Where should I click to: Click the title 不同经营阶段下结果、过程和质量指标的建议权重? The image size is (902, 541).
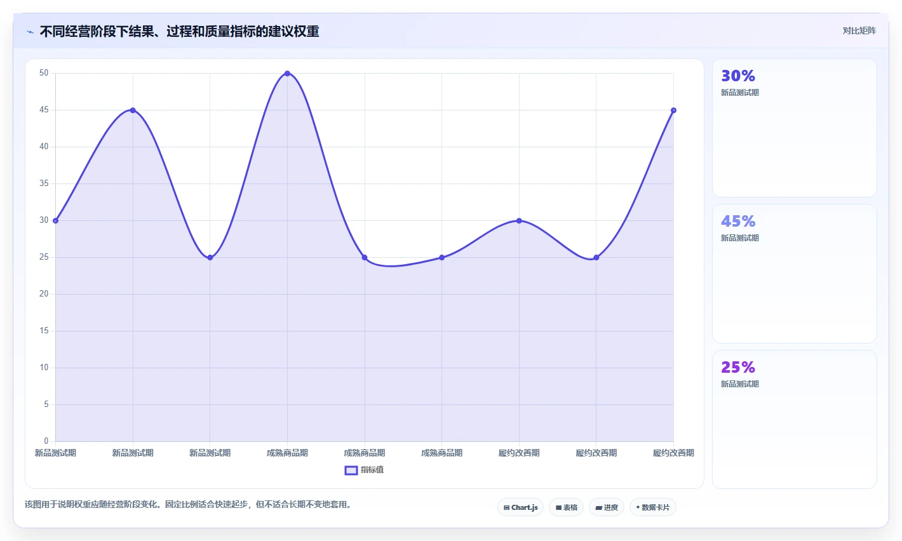point(180,32)
